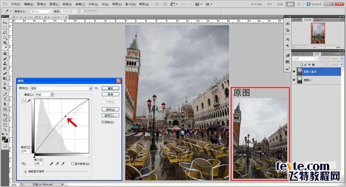
Task: Open the character panel icon (A)
Action: click(288, 40)
